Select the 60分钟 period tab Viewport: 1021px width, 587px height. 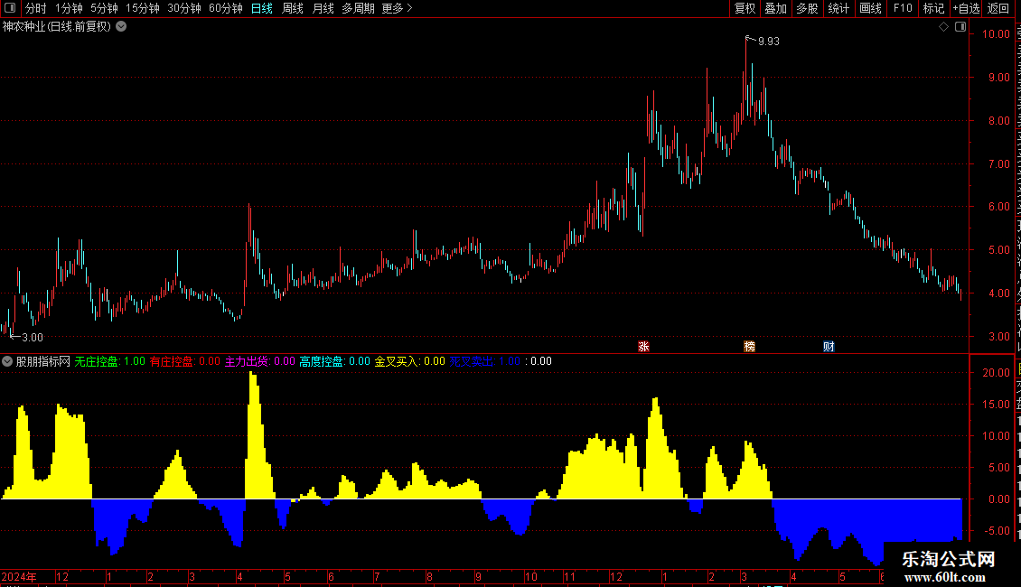(x=226, y=8)
